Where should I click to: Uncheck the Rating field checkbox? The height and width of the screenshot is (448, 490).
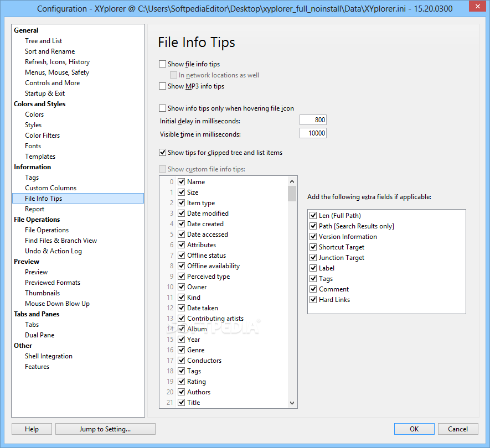point(181,382)
